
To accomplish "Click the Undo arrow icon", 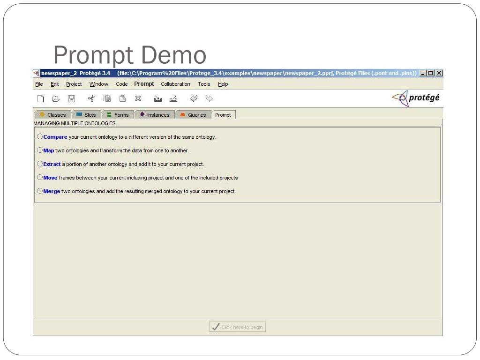I will 194,98.
